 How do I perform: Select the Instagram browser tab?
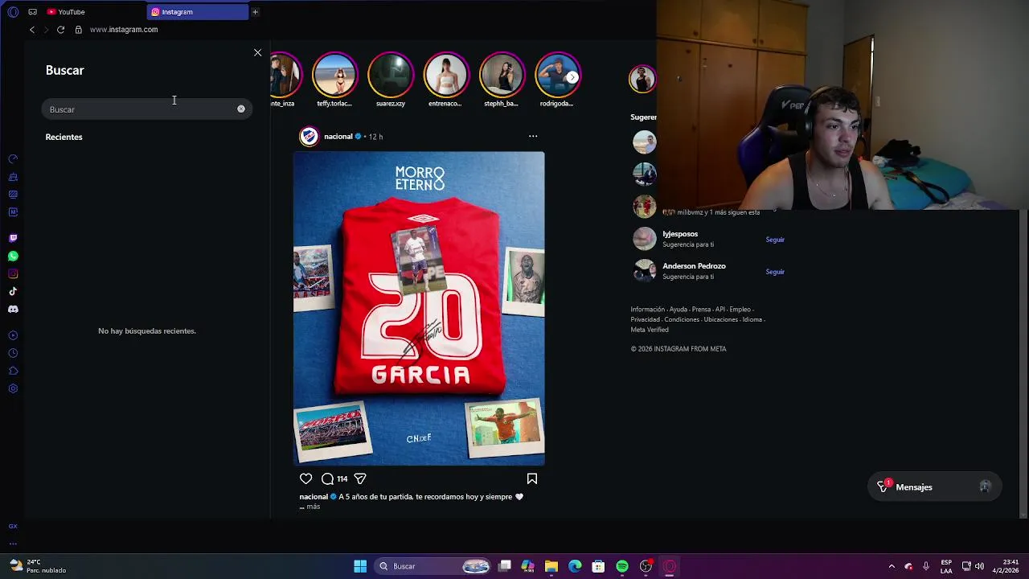point(197,12)
